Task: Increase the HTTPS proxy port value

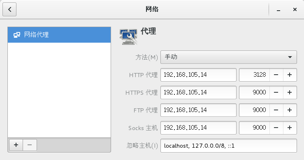Action: pos(290,92)
